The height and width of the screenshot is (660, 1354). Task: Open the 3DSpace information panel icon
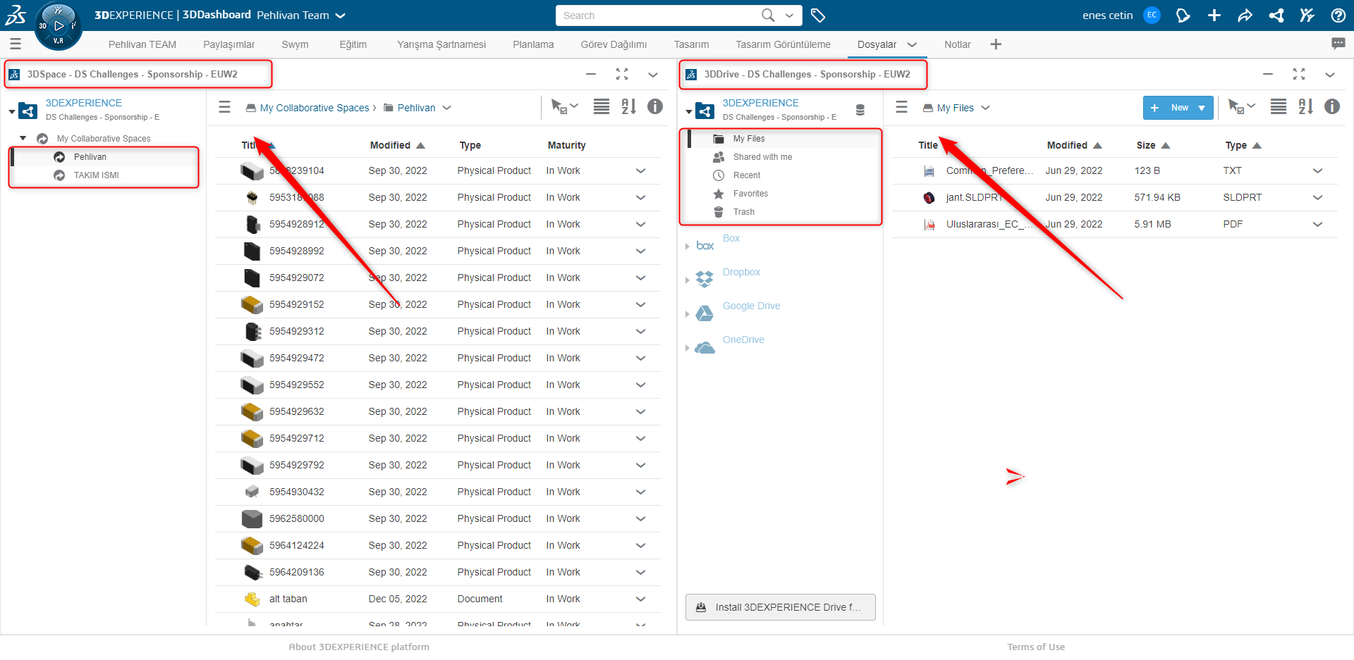655,106
